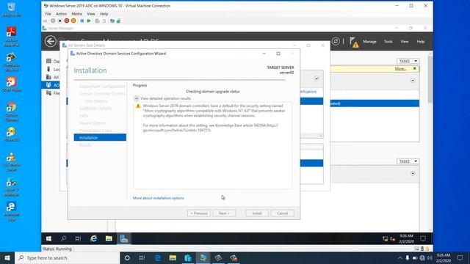Click the Server Manager back arrow button

[51, 41]
